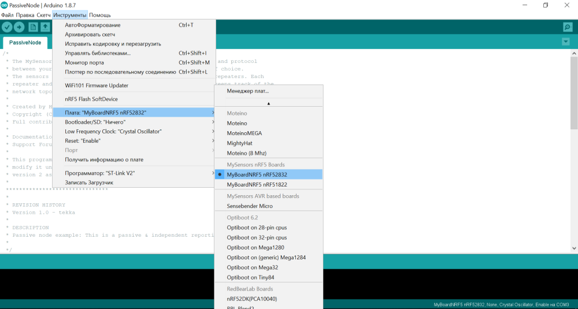Click Записать Загрузчик menu entry
Screen dimensions: 578x309
pos(89,183)
